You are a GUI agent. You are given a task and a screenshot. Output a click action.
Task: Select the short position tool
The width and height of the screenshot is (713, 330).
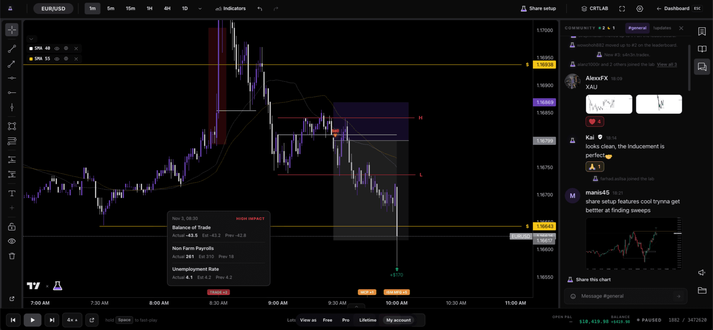click(x=12, y=174)
